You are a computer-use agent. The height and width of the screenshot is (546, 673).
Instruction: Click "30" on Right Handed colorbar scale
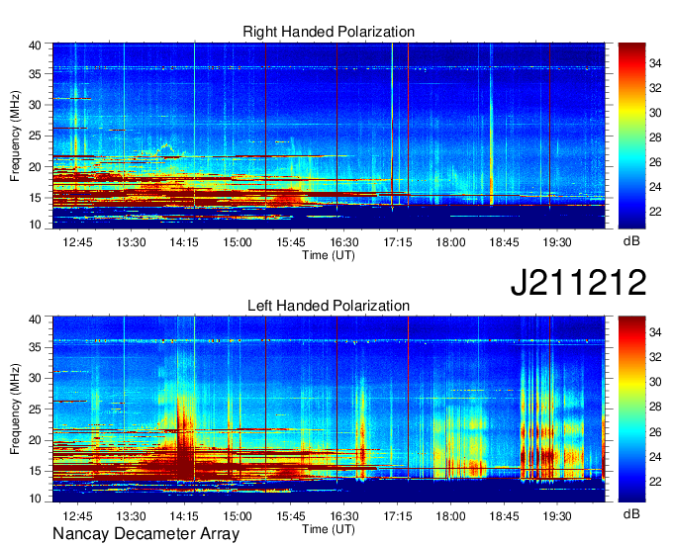pos(655,113)
